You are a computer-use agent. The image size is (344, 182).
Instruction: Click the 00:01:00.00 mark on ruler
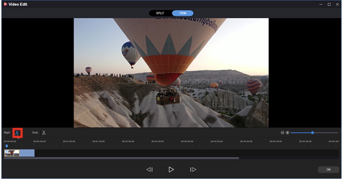point(69,141)
